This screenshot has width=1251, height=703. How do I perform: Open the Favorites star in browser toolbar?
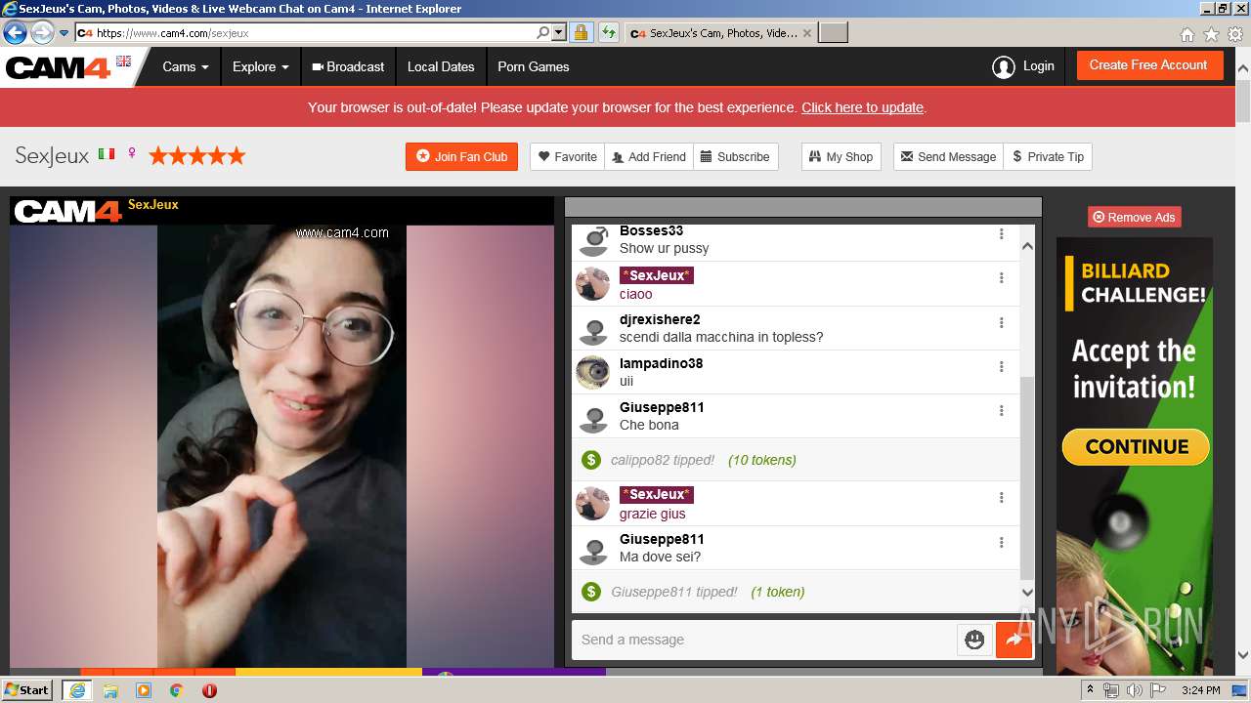pos(1211,34)
